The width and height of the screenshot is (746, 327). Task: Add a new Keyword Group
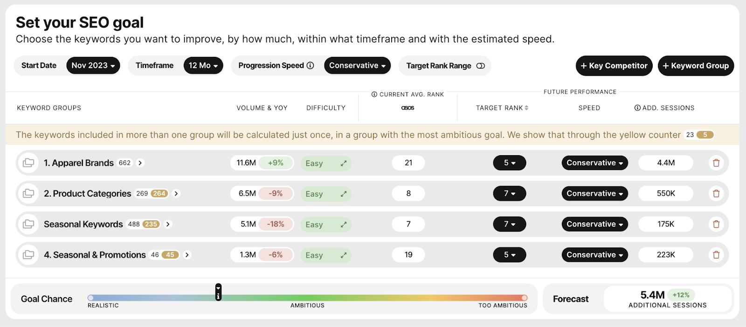coord(696,66)
